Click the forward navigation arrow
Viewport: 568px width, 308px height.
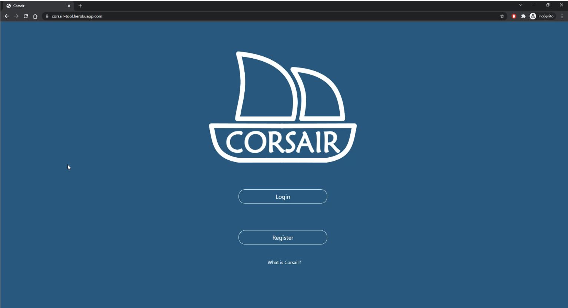(x=16, y=16)
